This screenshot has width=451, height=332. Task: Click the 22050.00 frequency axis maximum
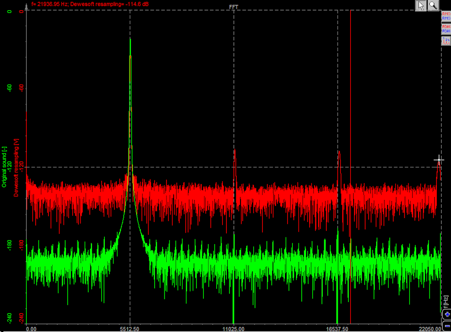click(430, 329)
